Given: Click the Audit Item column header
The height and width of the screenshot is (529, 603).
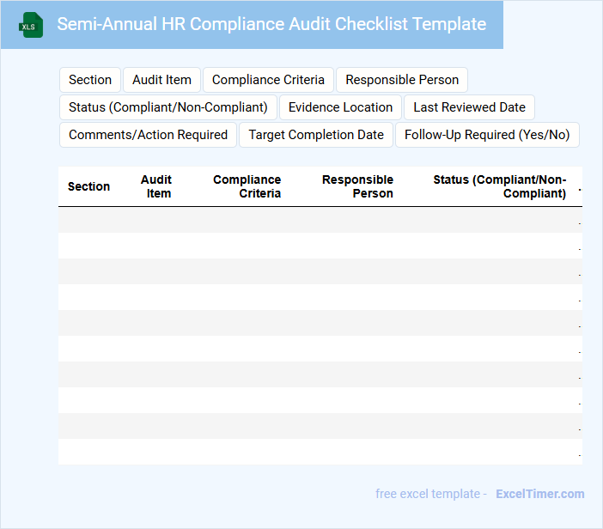Looking at the screenshot, I should (156, 186).
